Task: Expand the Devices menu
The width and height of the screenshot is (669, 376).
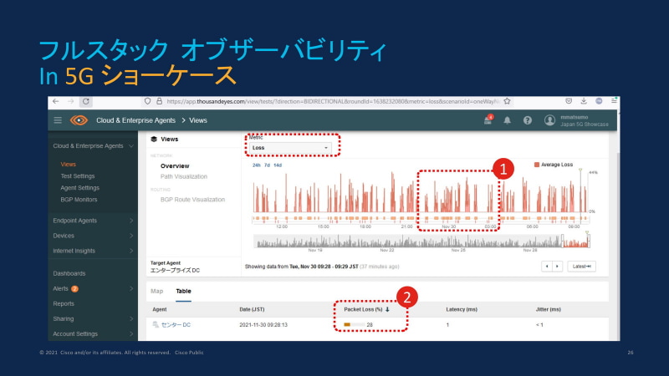Action: coord(131,236)
